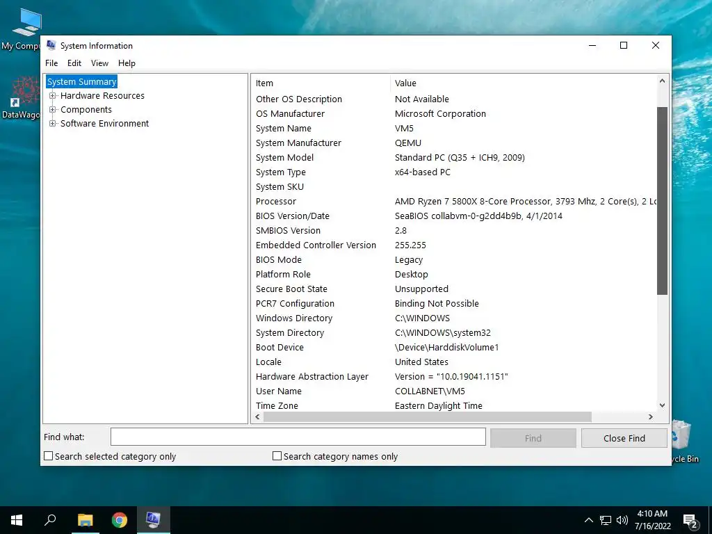Select the Hardware Abstraction Layer row

(454, 376)
